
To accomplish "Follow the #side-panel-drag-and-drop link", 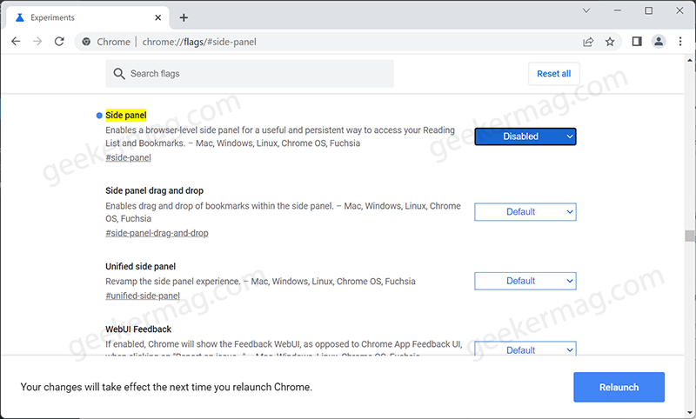I will [x=157, y=233].
